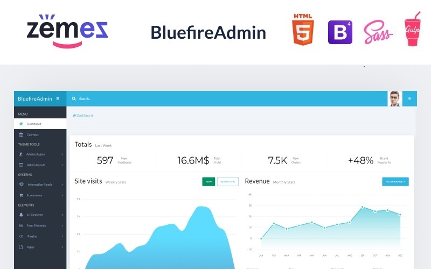Toggle the RETURNING visitors filter button

[228, 182]
